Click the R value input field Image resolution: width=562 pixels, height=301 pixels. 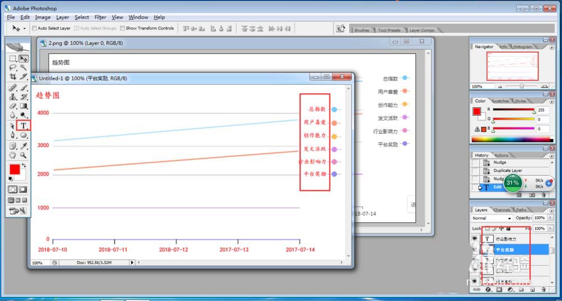(x=542, y=110)
